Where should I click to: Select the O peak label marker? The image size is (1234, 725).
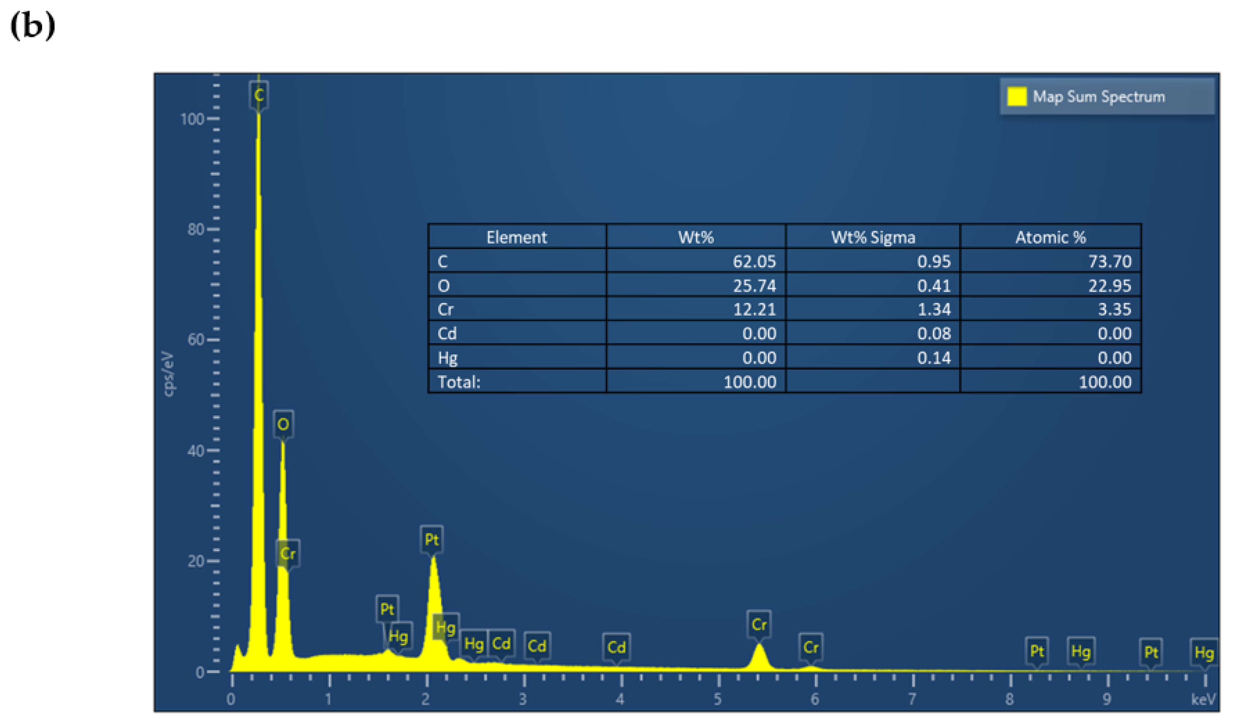click(x=283, y=424)
